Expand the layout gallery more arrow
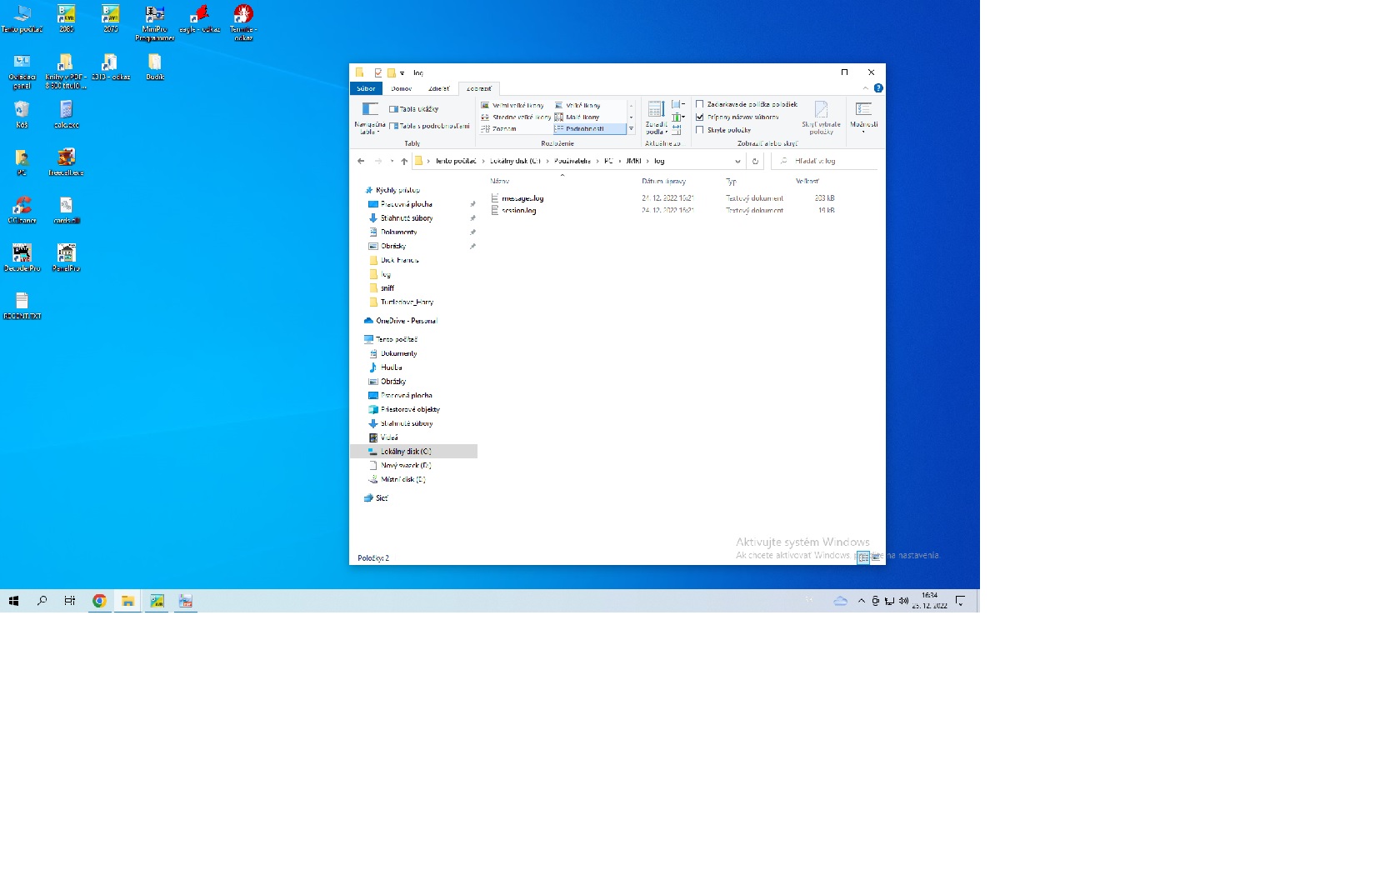The height and width of the screenshot is (875, 1400). tap(631, 129)
